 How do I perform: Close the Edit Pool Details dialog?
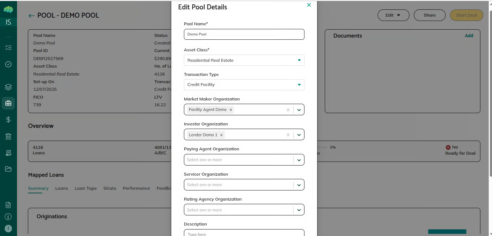pyautogui.click(x=309, y=5)
